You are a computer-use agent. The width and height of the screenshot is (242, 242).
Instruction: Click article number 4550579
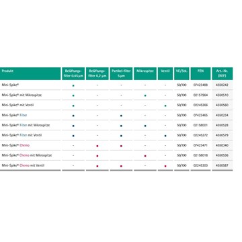(x=222, y=135)
